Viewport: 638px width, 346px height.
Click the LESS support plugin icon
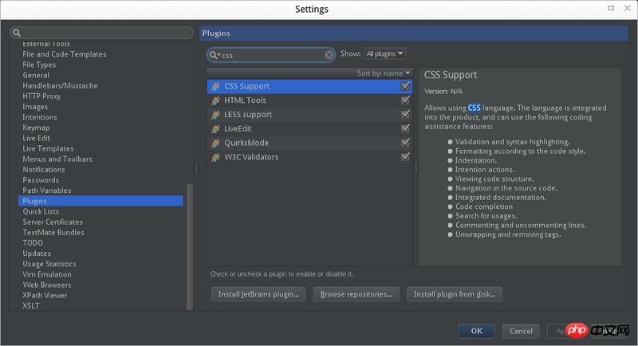click(215, 115)
